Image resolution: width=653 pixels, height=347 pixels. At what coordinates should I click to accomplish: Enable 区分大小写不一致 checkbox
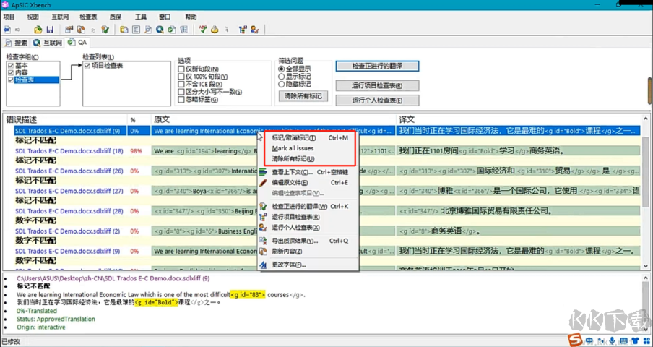(x=181, y=92)
